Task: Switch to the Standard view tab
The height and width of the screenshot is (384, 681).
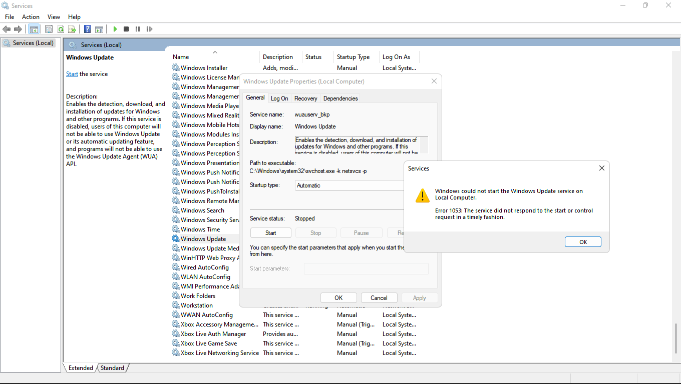Action: (x=112, y=367)
